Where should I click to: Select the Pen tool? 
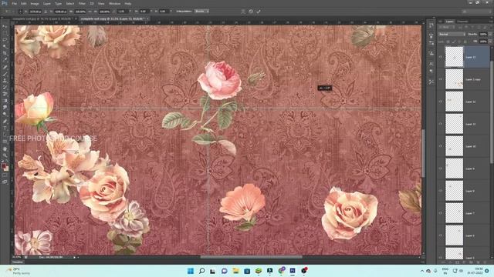click(x=5, y=122)
